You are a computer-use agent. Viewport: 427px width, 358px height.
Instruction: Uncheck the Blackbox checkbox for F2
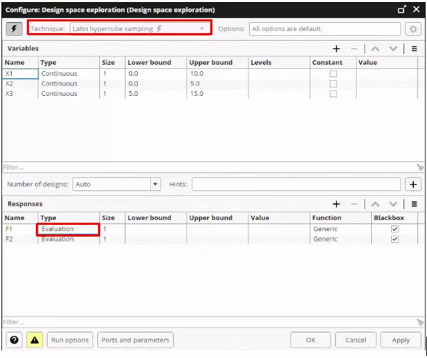(395, 239)
